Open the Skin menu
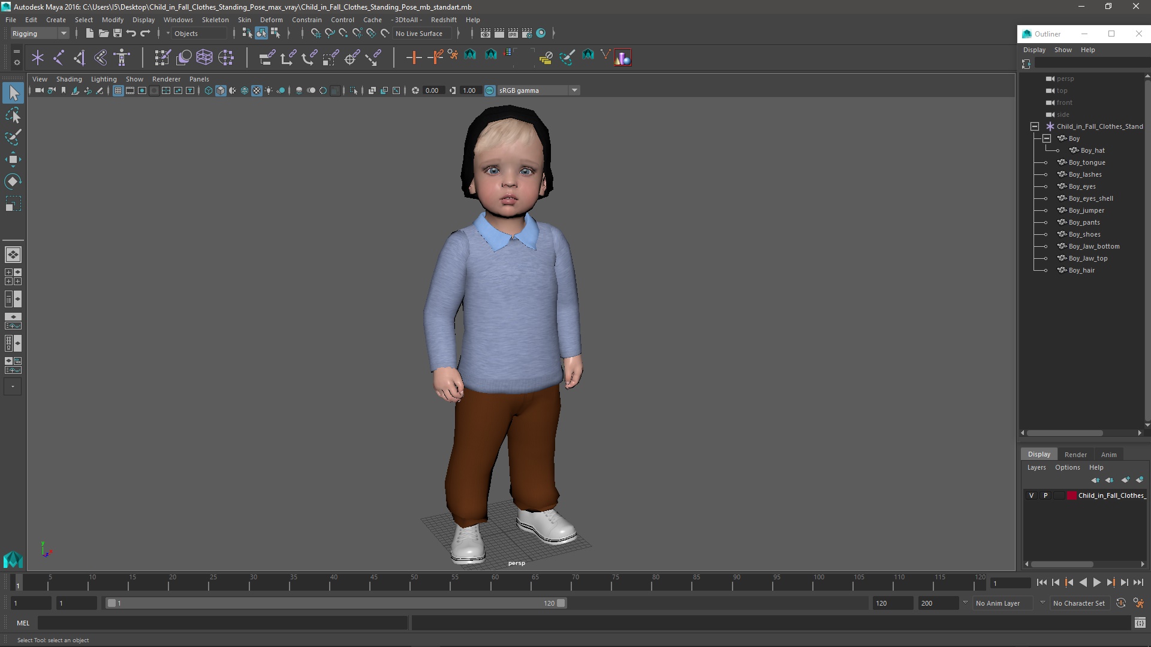The width and height of the screenshot is (1151, 647). 243,19
